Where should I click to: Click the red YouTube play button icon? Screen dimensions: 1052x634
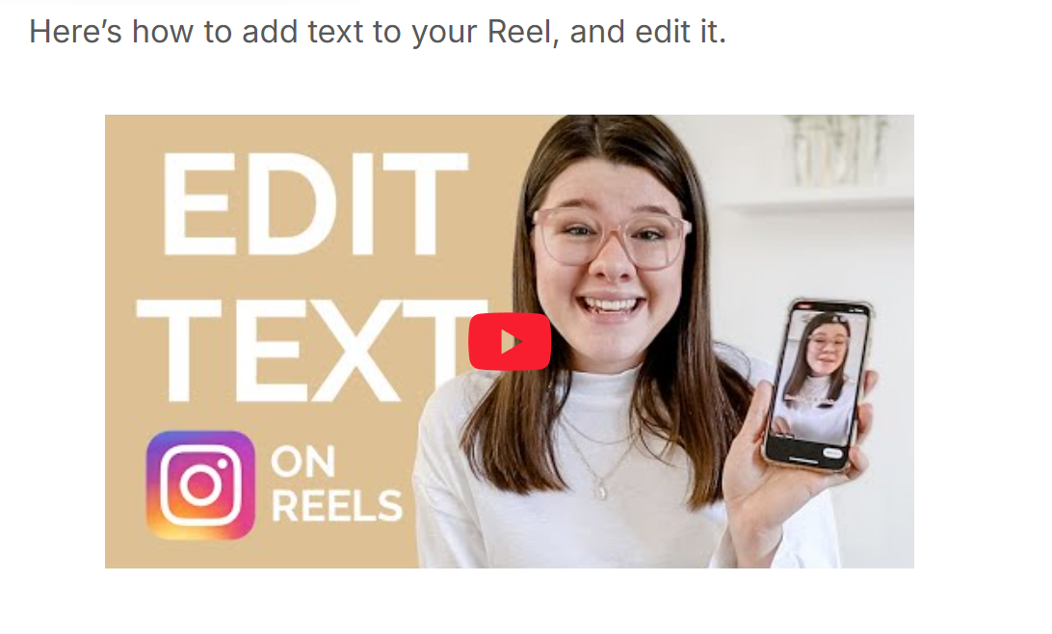pos(510,341)
